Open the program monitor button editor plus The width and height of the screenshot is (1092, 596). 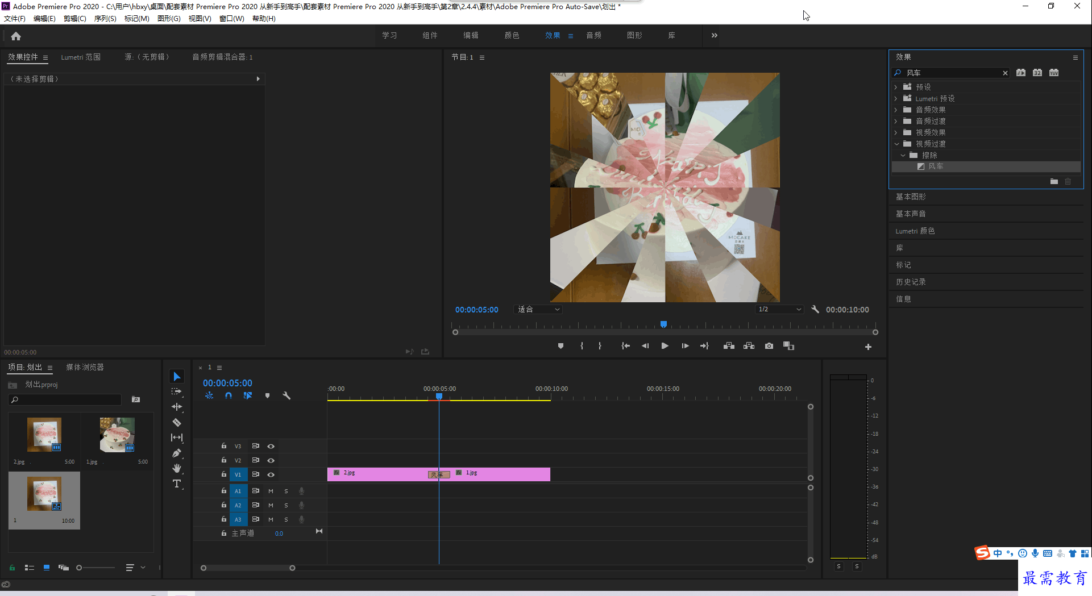pos(868,347)
